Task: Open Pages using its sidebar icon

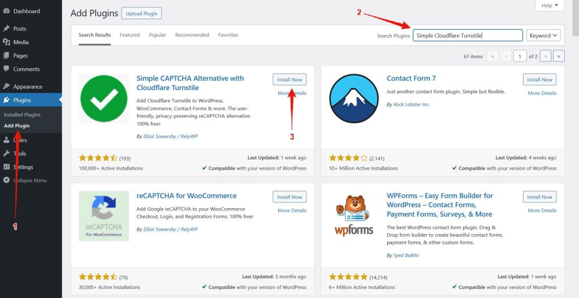Action: [x=6, y=55]
